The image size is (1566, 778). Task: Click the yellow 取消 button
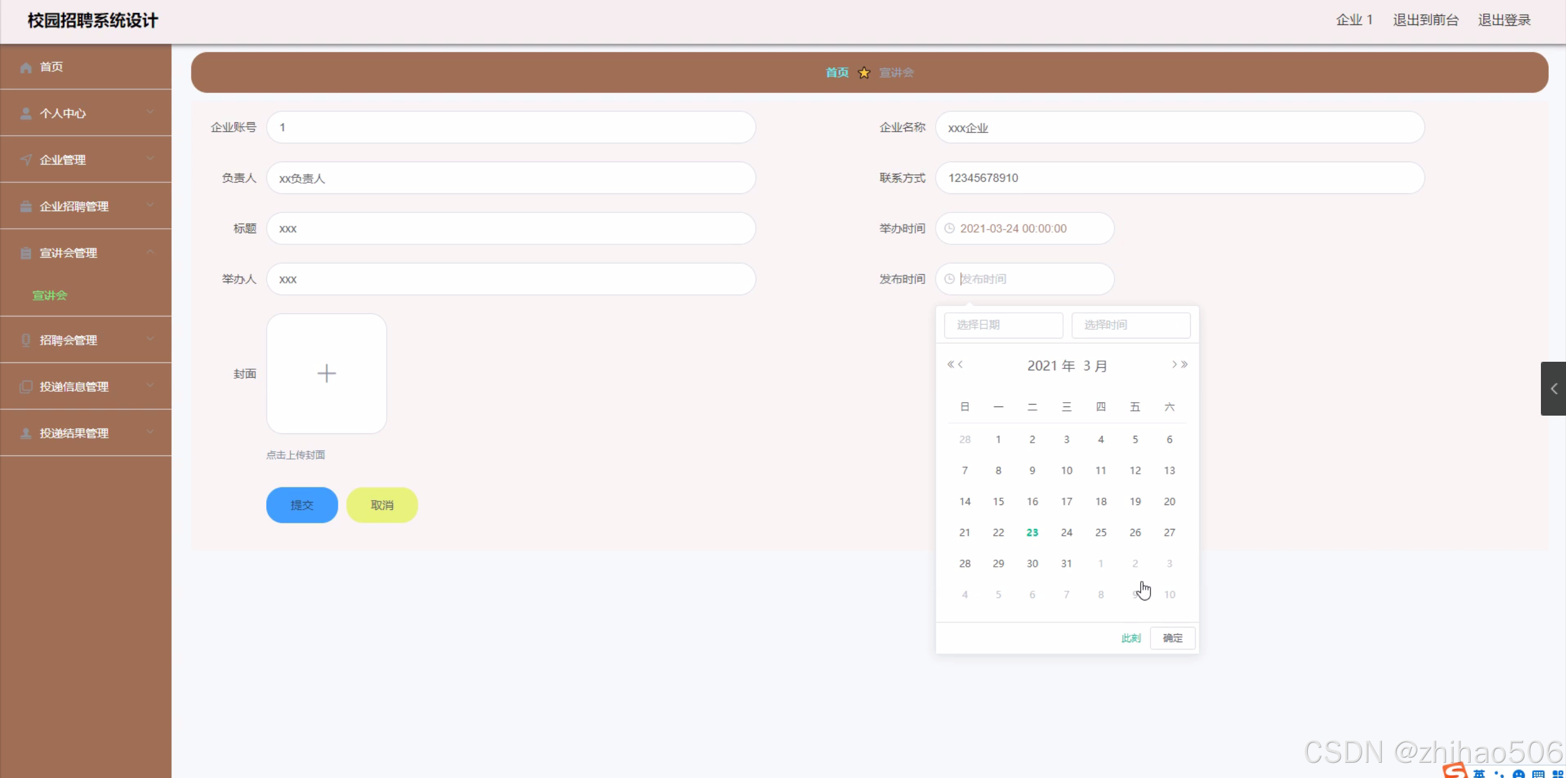click(382, 505)
